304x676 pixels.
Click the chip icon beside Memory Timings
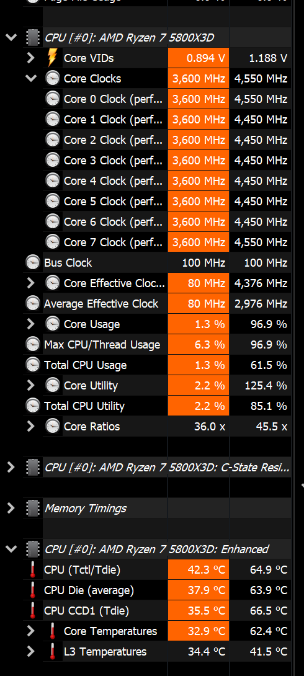pos(33,508)
